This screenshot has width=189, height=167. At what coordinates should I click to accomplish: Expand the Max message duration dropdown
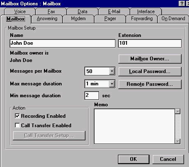pyautogui.click(x=112, y=84)
